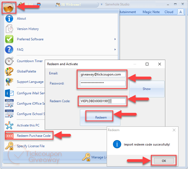Click the blue question mark FAQ icon
The width and height of the screenshot is (188, 169).
pyautogui.click(x=9, y=49)
